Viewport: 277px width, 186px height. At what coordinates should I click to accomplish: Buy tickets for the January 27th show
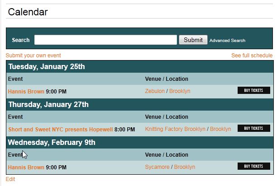click(x=253, y=128)
